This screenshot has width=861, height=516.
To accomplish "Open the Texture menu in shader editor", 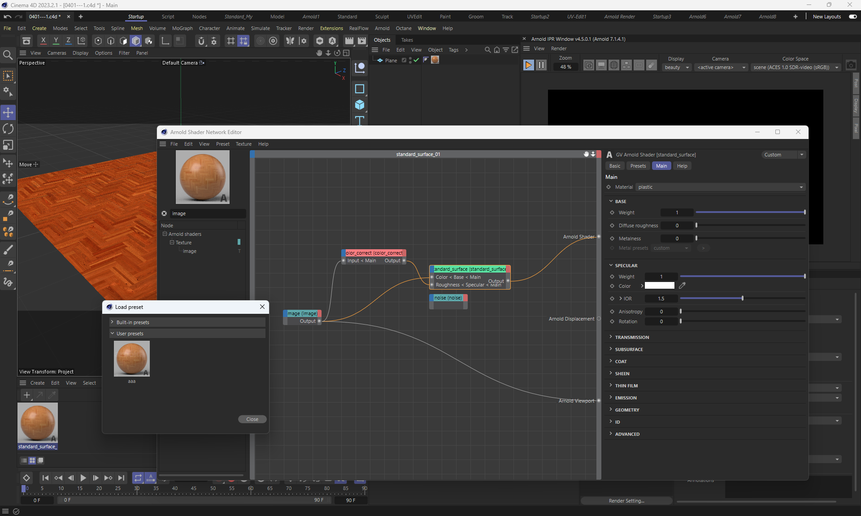I will click(244, 144).
